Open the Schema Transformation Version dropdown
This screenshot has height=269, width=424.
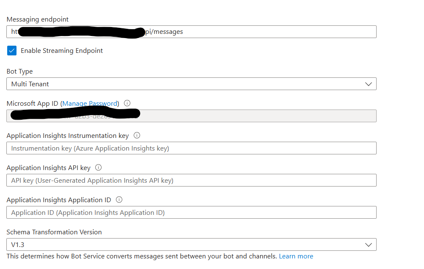(190, 244)
